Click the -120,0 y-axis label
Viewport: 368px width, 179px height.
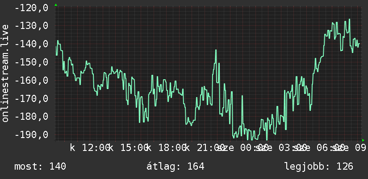31,8
